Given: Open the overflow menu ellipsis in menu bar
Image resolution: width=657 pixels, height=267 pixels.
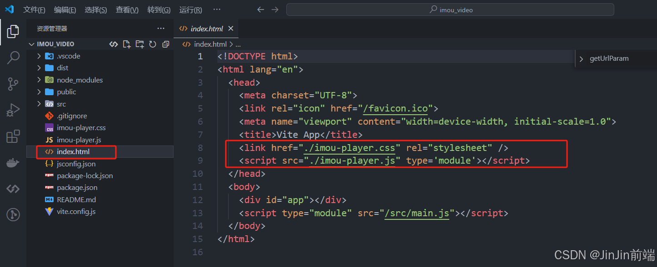Looking at the screenshot, I should click(217, 10).
